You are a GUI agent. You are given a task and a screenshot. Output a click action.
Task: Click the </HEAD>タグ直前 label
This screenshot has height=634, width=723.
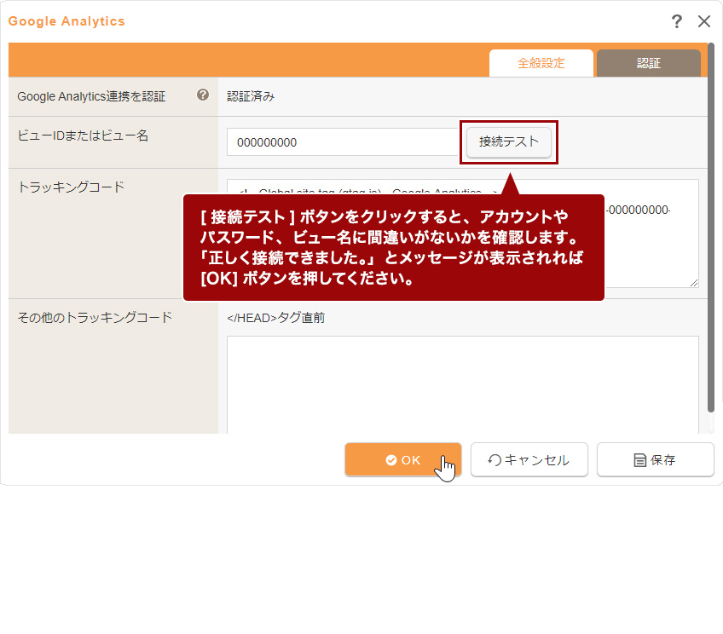click(275, 318)
